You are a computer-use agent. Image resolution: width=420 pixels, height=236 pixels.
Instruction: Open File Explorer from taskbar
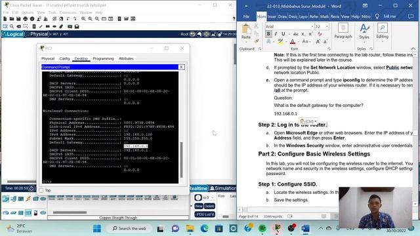point(190,229)
